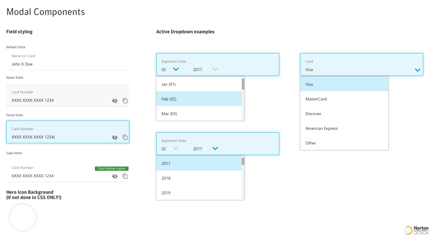
Task: Click the gray month chevron in second Expiration Date
Action: click(x=176, y=148)
